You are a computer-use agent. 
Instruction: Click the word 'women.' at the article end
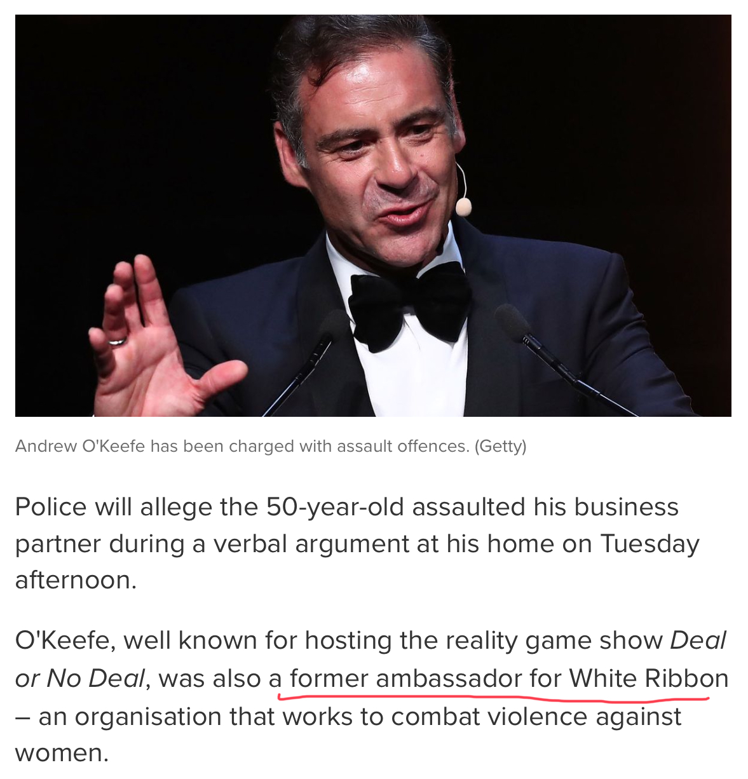click(x=62, y=754)
